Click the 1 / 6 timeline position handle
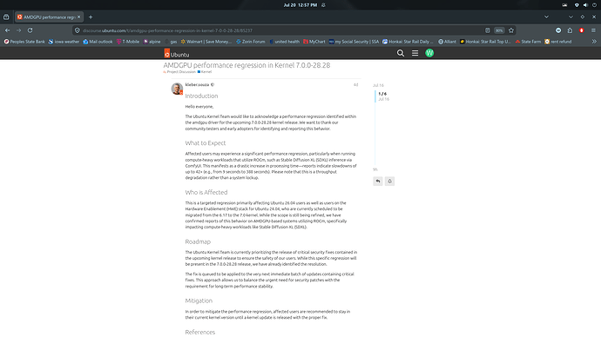 tap(382, 96)
